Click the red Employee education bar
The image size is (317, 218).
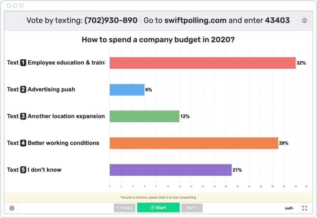pyautogui.click(x=201, y=62)
